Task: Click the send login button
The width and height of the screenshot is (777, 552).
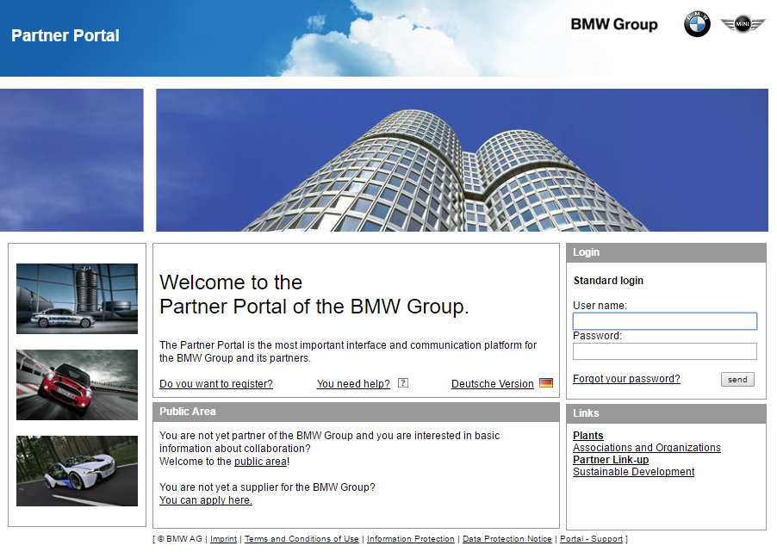Action: (737, 380)
